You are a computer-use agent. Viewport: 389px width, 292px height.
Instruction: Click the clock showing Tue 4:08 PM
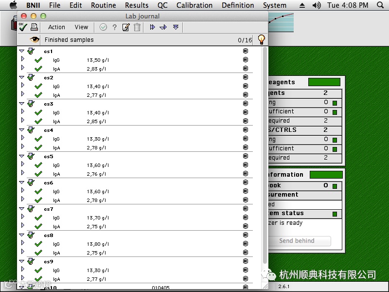[348, 5]
